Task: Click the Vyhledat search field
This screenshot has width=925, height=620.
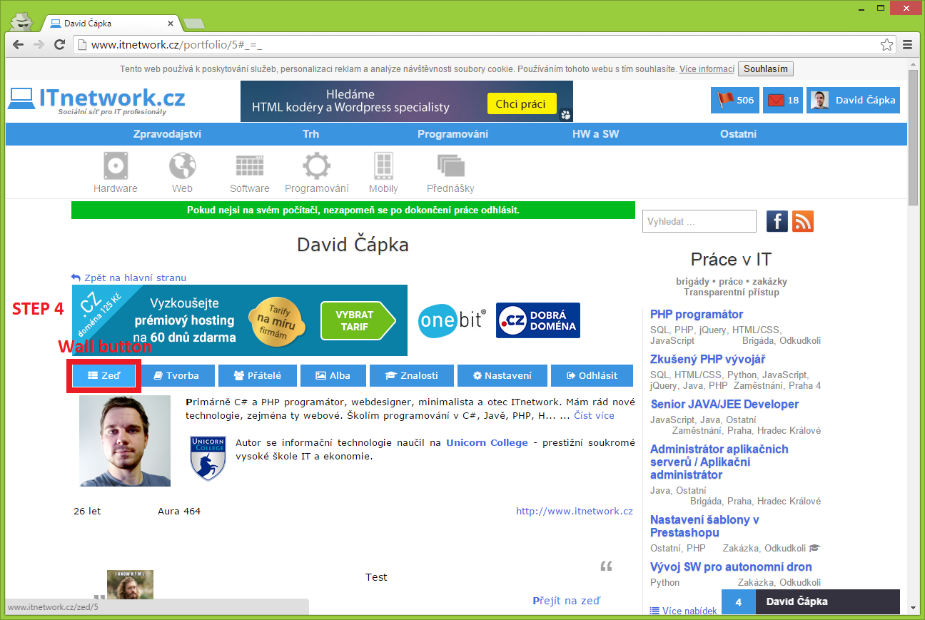Action: coord(699,221)
